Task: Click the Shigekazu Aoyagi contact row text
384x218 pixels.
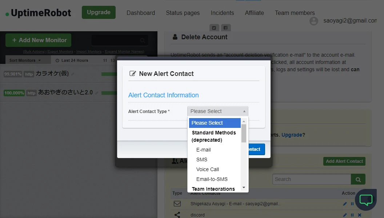Action: tap(236, 204)
